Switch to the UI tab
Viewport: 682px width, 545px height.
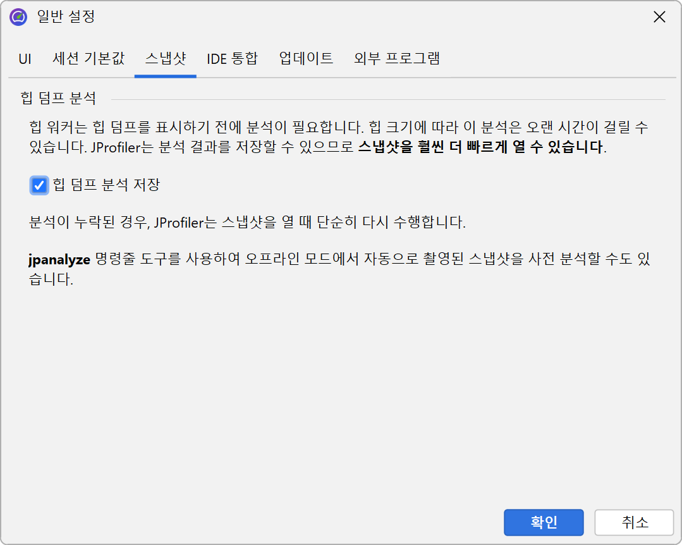(x=25, y=58)
